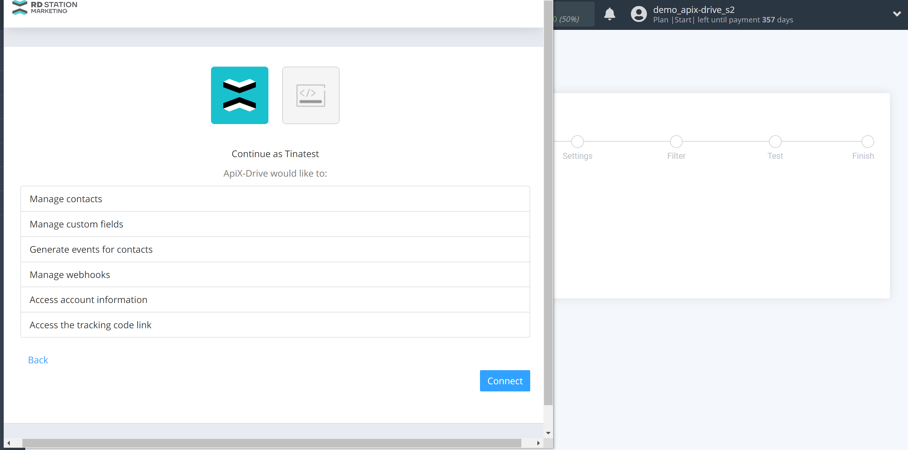
Task: Go Back to the previous page
Action: point(38,360)
